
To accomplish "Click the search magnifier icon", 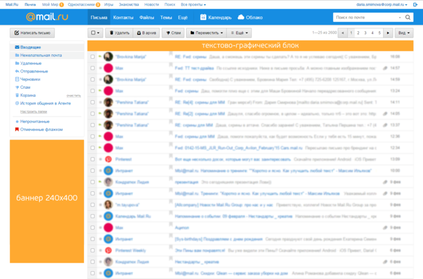I will tap(408, 18).
